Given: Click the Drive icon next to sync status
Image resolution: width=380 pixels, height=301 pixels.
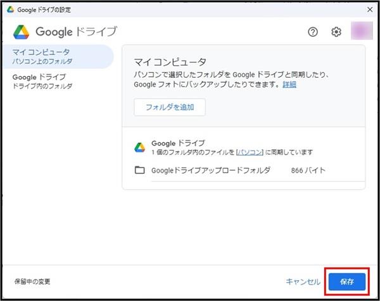Looking at the screenshot, I should click(140, 147).
